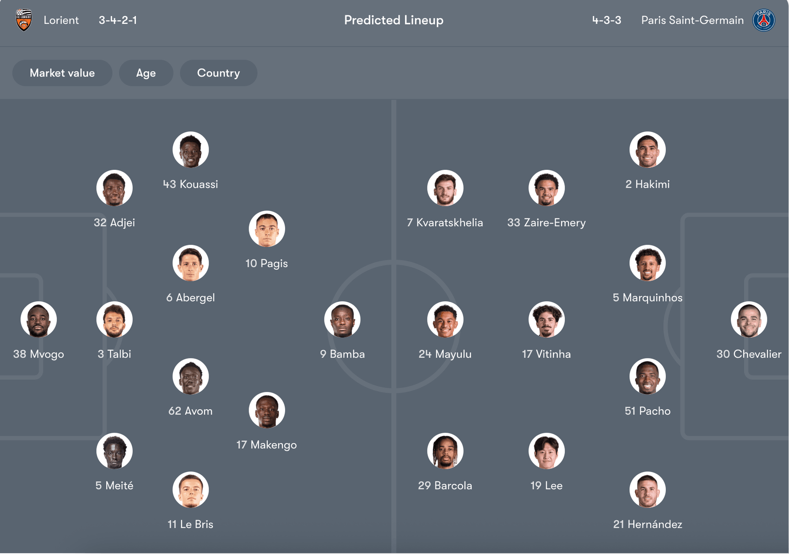
Task: Toggle the Market value filter
Action: tap(62, 73)
